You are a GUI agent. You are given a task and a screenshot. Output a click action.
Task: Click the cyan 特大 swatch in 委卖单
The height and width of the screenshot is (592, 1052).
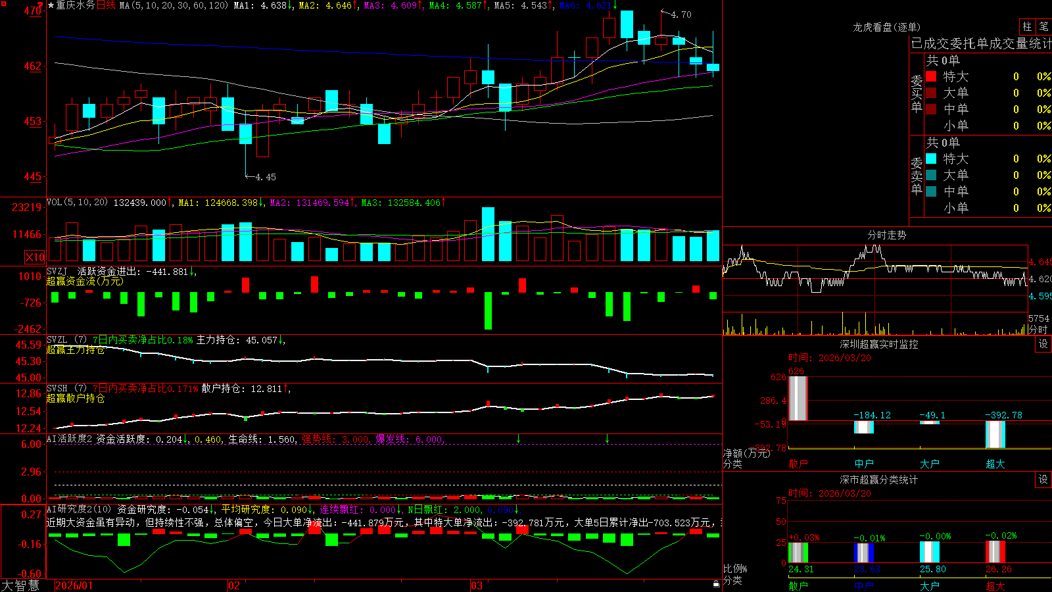pyautogui.click(x=931, y=159)
